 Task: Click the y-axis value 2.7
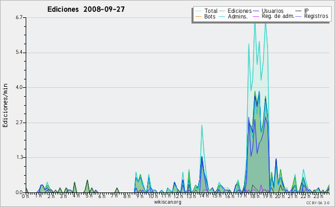click(19, 123)
